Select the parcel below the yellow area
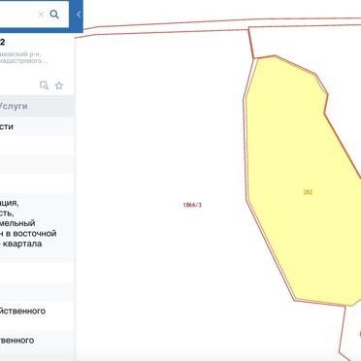 (352, 333)
